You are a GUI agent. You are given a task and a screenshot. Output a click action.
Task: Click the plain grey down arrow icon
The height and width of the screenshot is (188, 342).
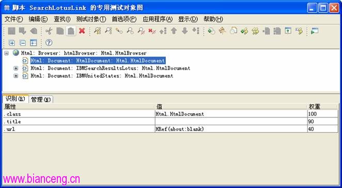pyautogui.click(x=185, y=31)
